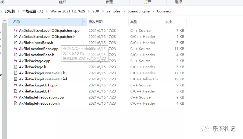Click the 11 KB size cell
Viewport: 243px width, 139px height.
pyautogui.click(x=179, y=49)
